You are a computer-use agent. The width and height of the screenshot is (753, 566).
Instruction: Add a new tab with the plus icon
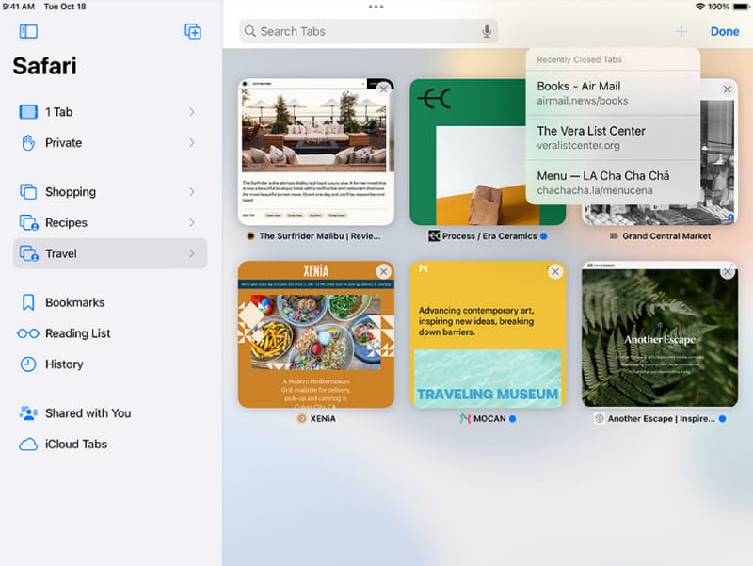pos(681,32)
